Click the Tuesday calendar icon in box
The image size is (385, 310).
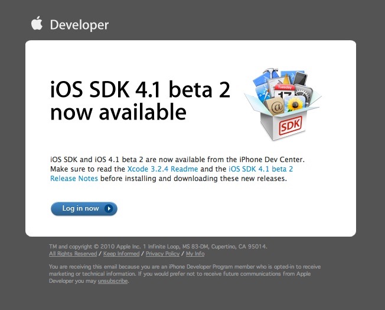[285, 91]
